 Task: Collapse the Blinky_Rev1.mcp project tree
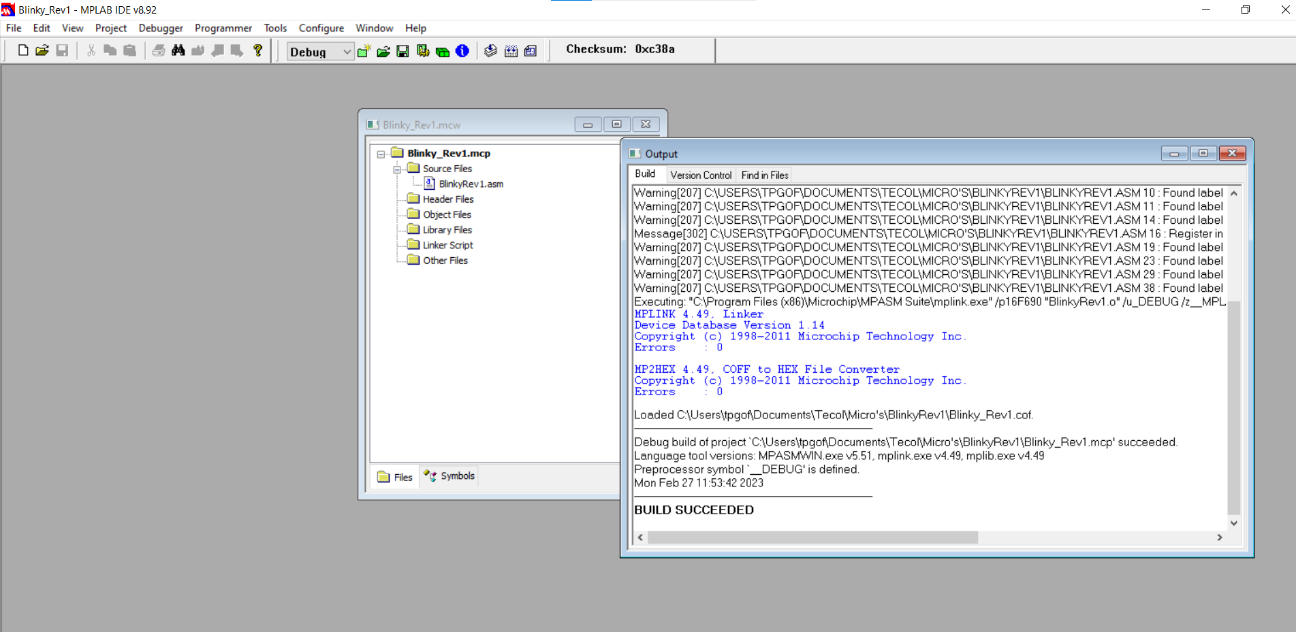pyautogui.click(x=380, y=153)
